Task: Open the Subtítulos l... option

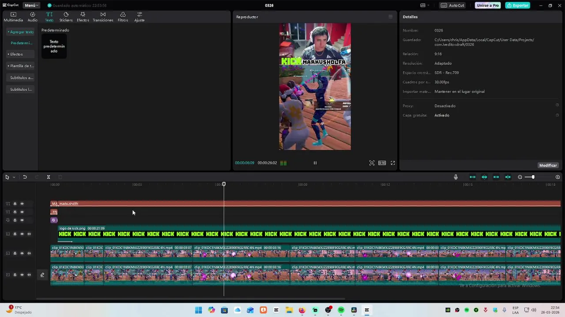Action: click(x=21, y=89)
